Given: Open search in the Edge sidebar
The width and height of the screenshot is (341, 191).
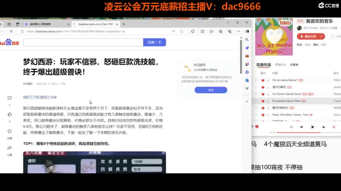Looking at the screenshot, I should pos(247,40).
